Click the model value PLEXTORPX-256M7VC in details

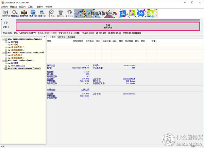81,68
